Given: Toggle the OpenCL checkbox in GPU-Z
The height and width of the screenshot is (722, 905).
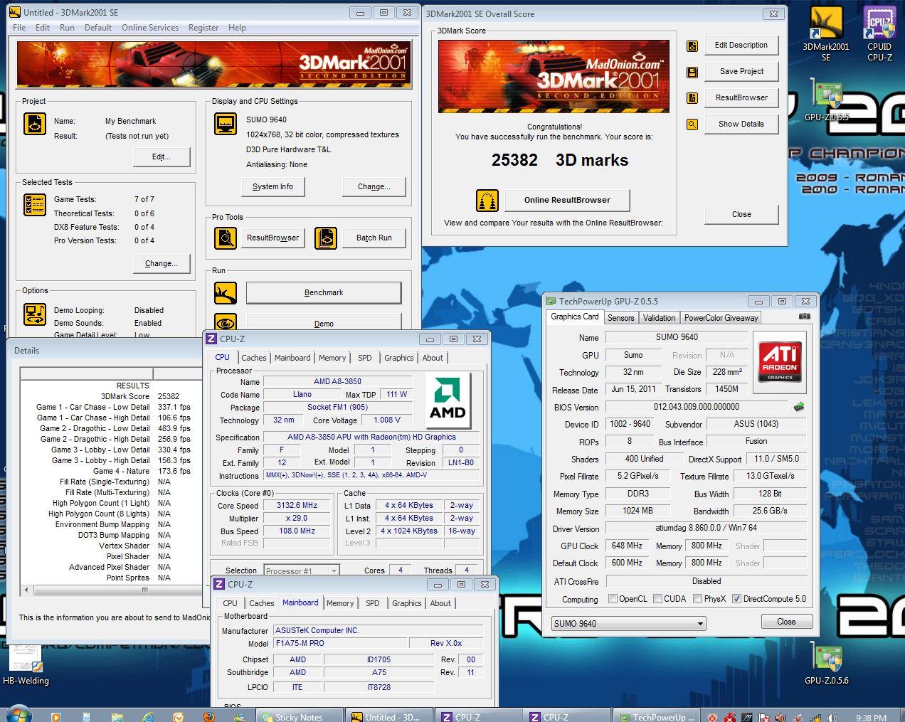Looking at the screenshot, I should tap(613, 599).
